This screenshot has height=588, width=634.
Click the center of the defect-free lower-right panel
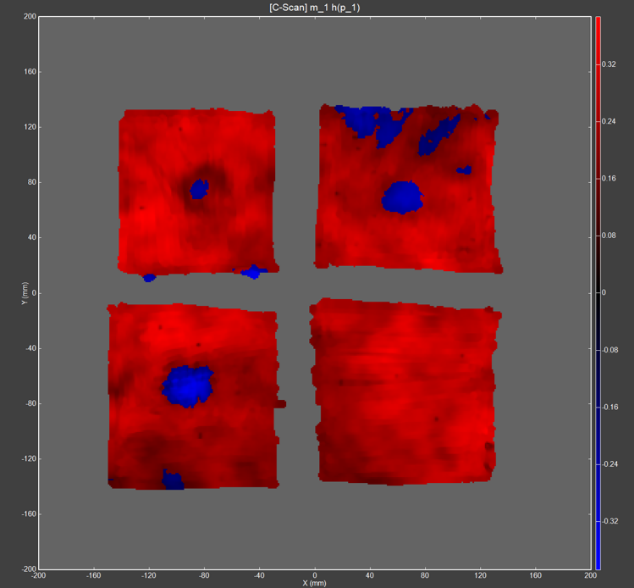pos(405,391)
